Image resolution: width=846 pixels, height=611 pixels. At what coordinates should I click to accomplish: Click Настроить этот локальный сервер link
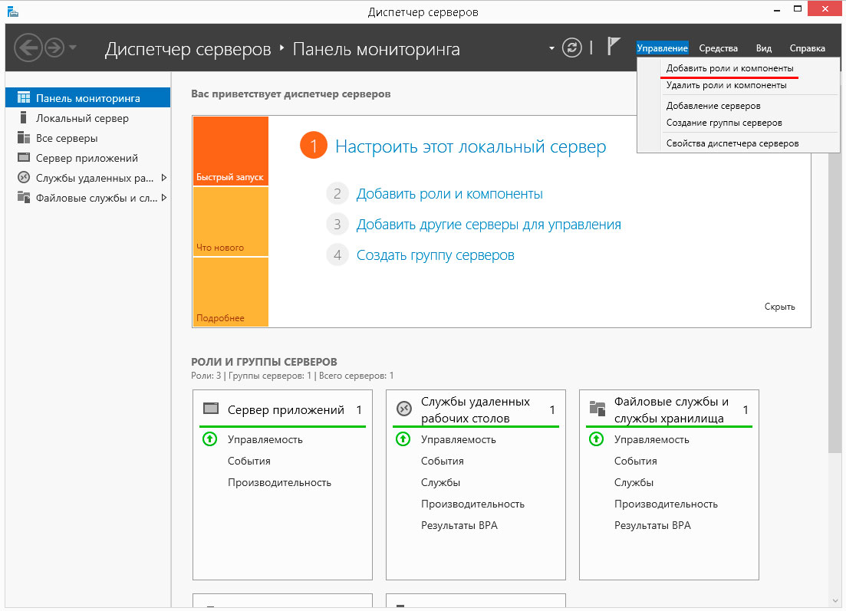click(x=470, y=146)
